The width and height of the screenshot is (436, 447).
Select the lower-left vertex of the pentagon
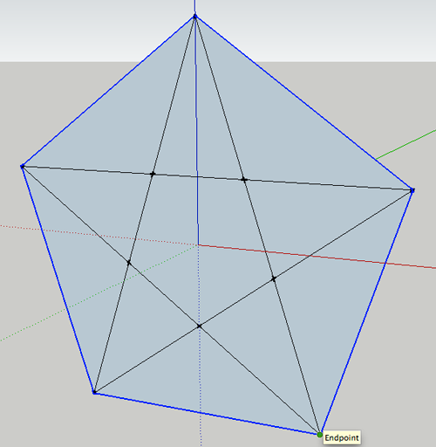click(x=94, y=392)
